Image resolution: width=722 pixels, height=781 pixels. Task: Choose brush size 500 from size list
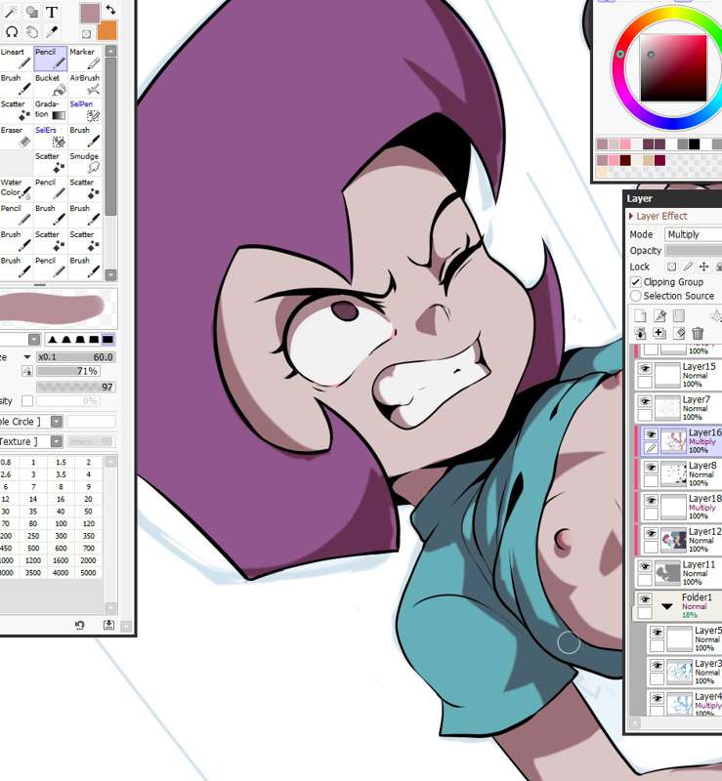click(33, 548)
